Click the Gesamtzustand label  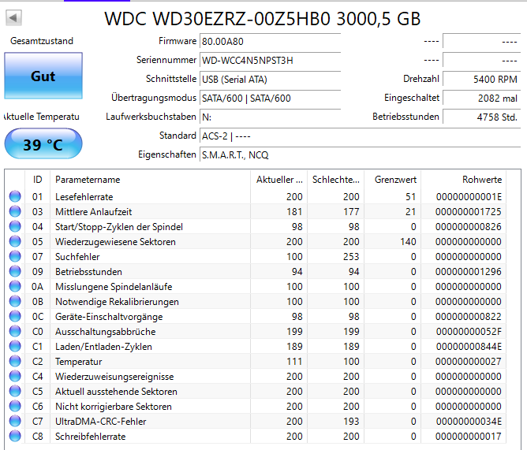pyautogui.click(x=42, y=41)
